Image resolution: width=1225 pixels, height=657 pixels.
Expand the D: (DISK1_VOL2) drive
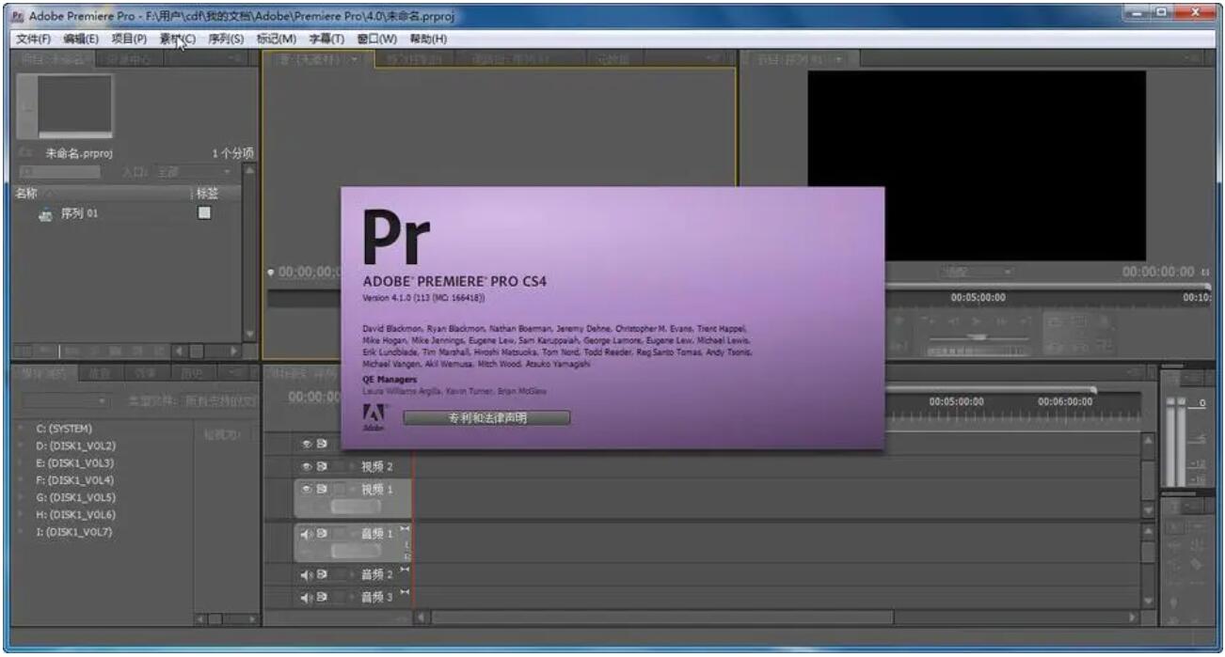pyautogui.click(x=23, y=446)
